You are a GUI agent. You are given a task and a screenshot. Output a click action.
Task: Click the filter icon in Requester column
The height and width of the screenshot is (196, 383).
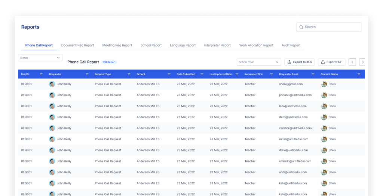(87, 74)
